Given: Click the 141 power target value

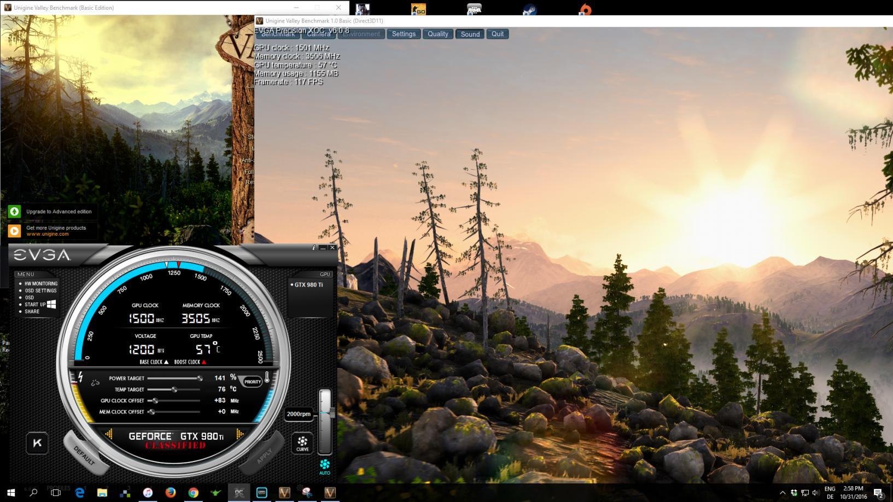Looking at the screenshot, I should pos(220,378).
